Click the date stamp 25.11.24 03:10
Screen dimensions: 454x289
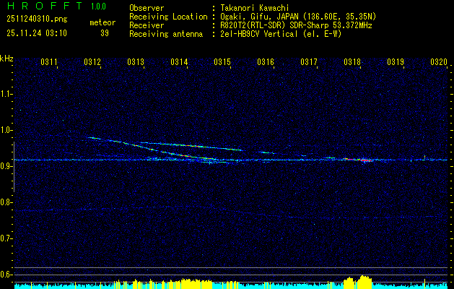(x=37, y=33)
